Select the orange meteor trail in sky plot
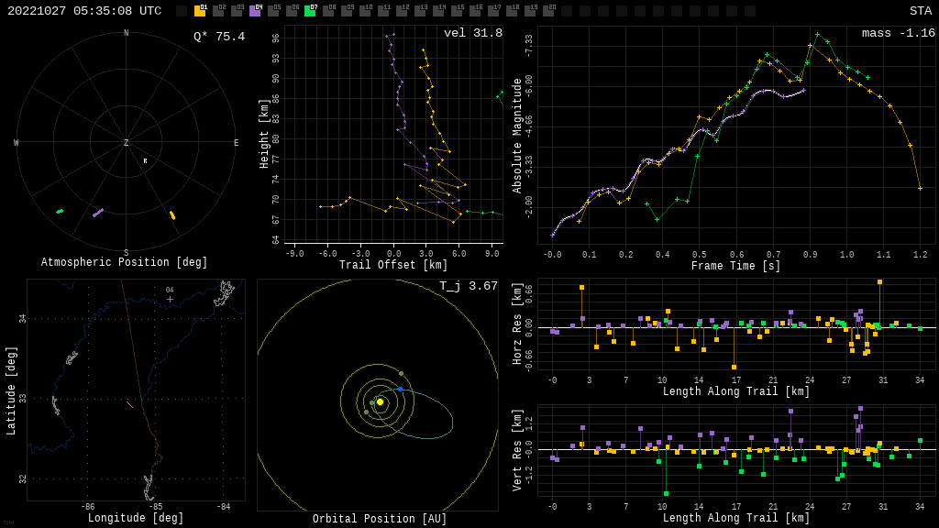Screen dimensions: 939x528 pyautogui.click(x=171, y=215)
